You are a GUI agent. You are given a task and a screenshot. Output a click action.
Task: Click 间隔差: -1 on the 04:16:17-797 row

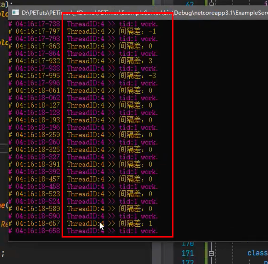137,31
